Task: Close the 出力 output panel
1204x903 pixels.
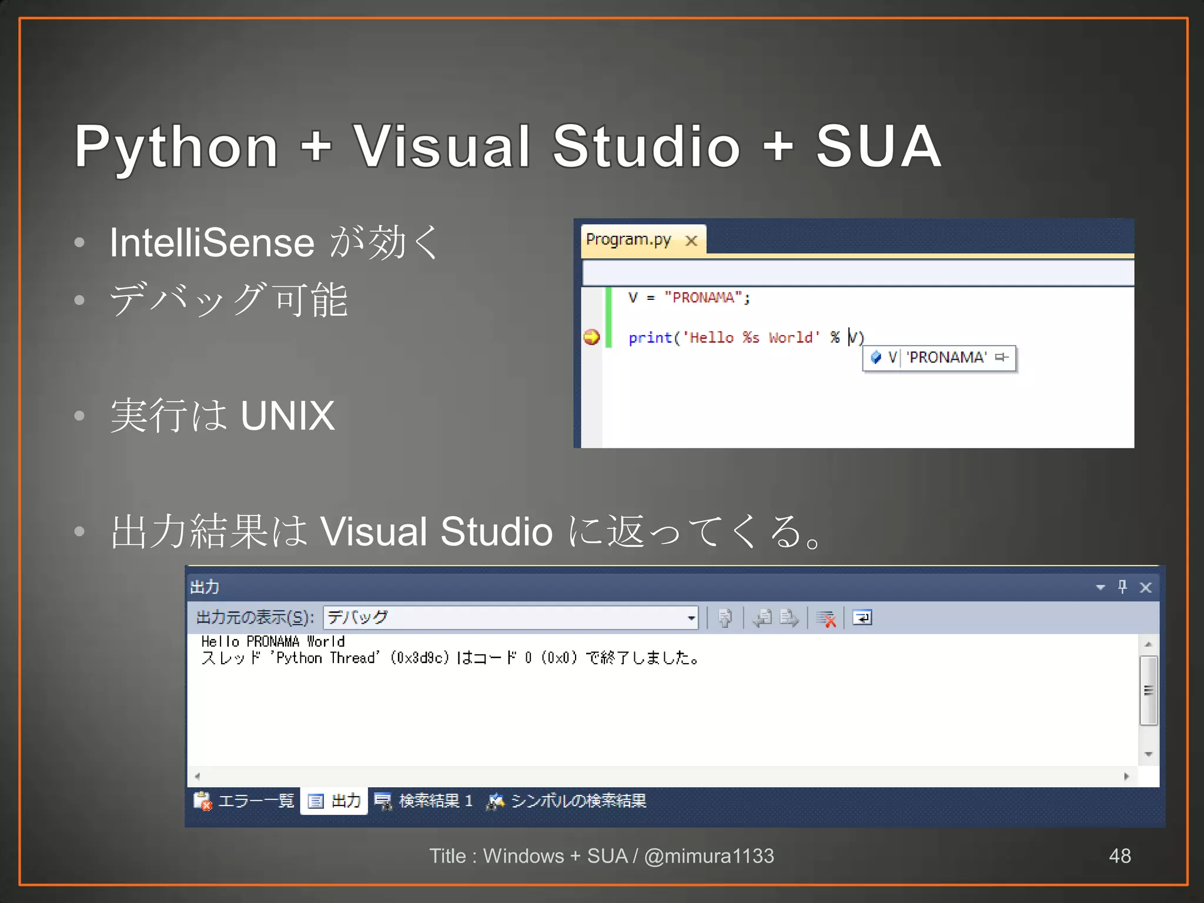Action: click(x=1145, y=587)
